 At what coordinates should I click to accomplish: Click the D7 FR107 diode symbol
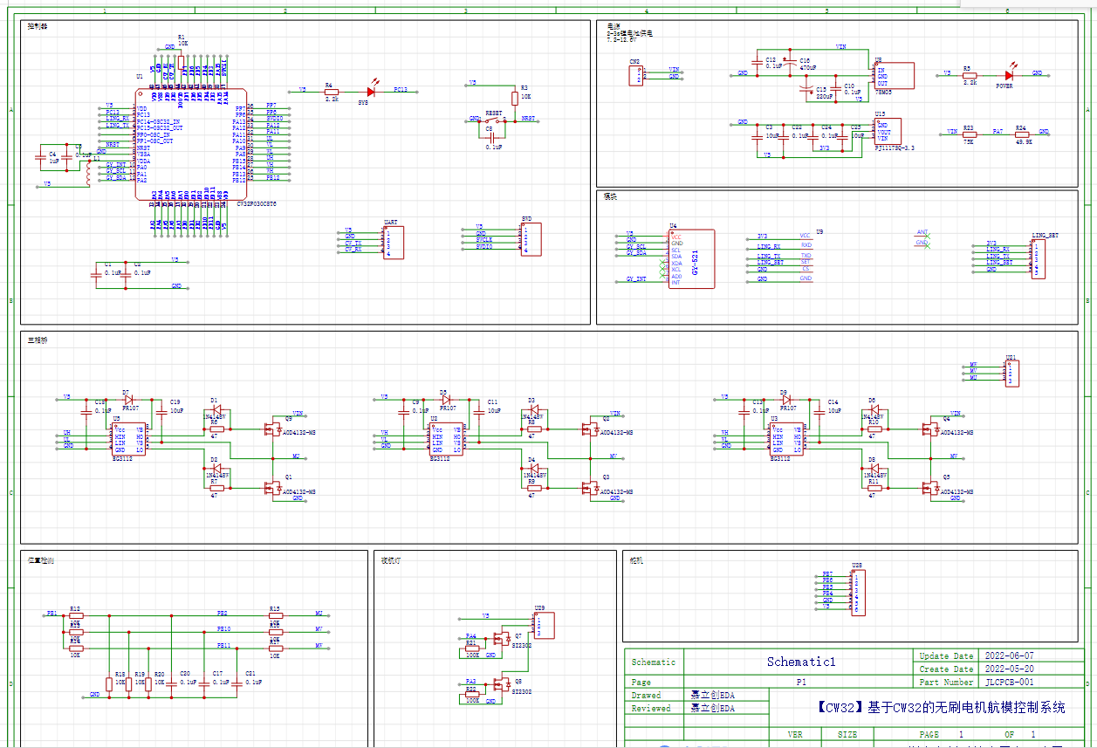128,398
